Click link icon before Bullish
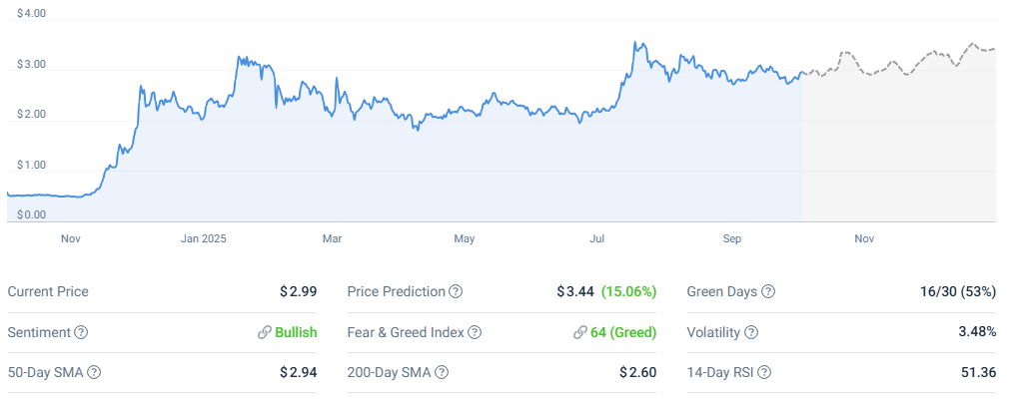Screen dimensions: 1014x401 (x=265, y=332)
